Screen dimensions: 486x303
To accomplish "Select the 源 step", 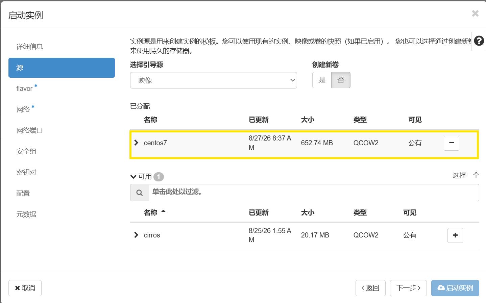I will pyautogui.click(x=62, y=68).
